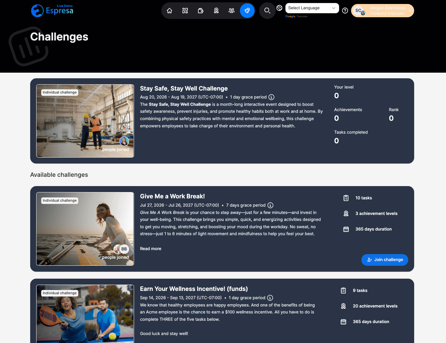Screen dimensions: 446x343
Task: Select the rocket challenges nav icon
Action: click(247, 11)
